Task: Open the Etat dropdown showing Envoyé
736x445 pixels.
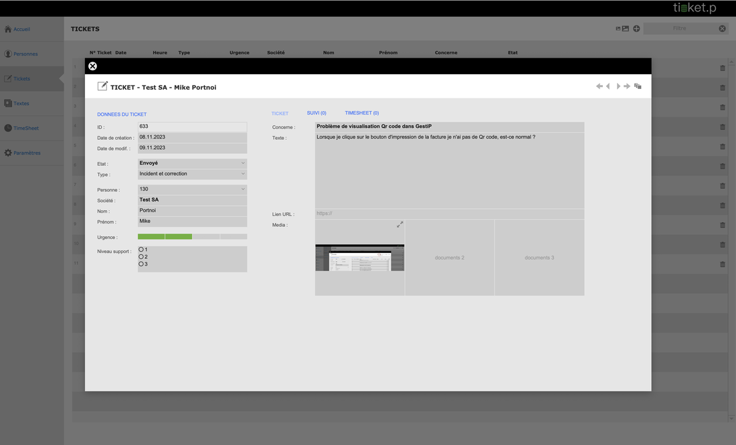Action: point(192,163)
